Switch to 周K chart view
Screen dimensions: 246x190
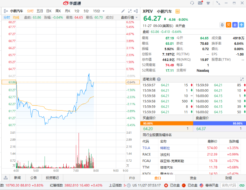pos(58,11)
